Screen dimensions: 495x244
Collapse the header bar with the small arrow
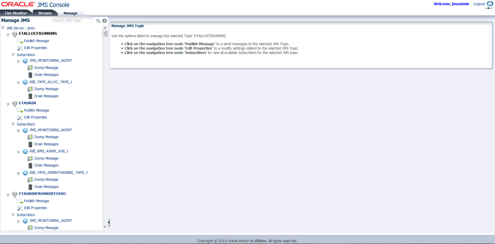(x=488, y=8)
